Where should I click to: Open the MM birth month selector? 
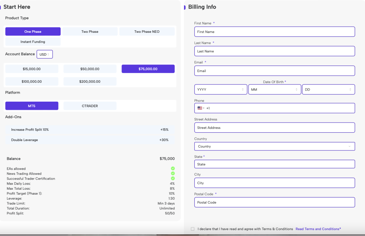[274, 89]
